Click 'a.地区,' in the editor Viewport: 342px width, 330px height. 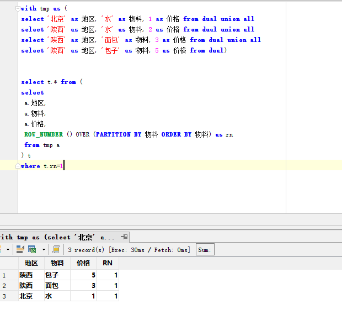tap(35, 103)
